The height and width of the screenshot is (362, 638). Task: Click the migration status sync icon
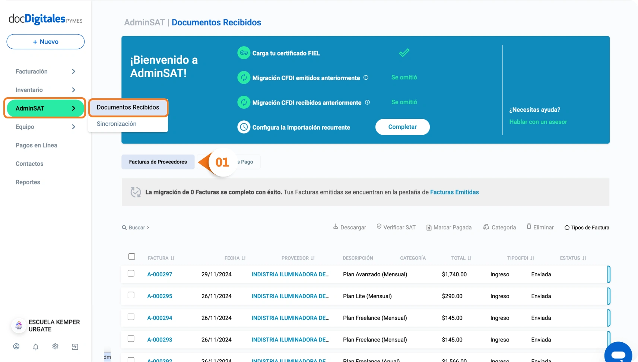tap(136, 192)
